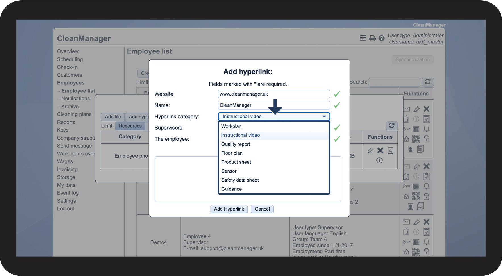Open Wages in the sidebar
Image resolution: width=502 pixels, height=276 pixels.
tap(65, 161)
